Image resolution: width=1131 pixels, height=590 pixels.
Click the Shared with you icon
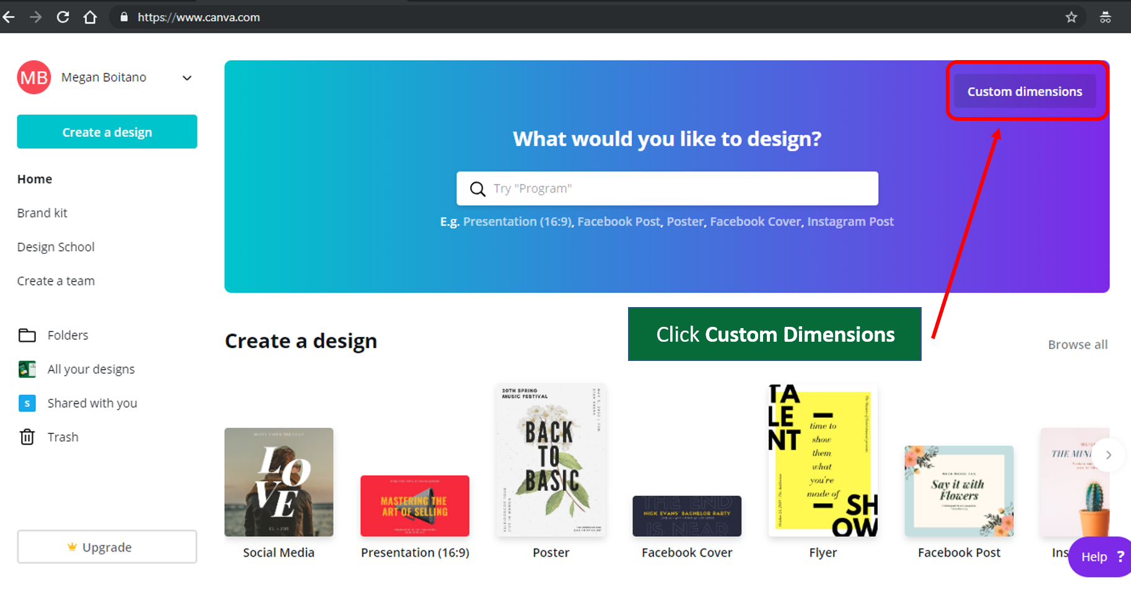coord(27,404)
